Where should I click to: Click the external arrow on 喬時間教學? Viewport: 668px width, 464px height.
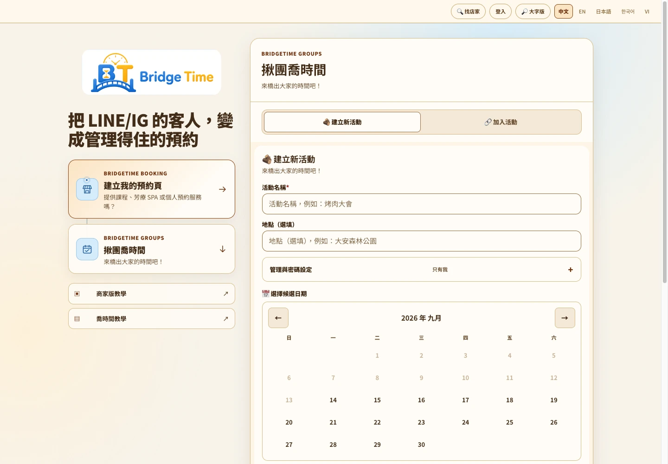click(x=225, y=319)
